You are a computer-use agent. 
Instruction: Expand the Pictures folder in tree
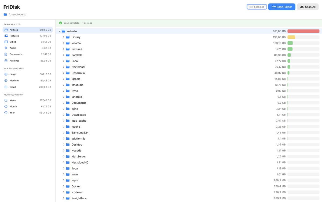[x=64, y=49]
